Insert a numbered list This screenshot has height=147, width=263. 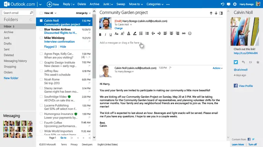click(141, 33)
